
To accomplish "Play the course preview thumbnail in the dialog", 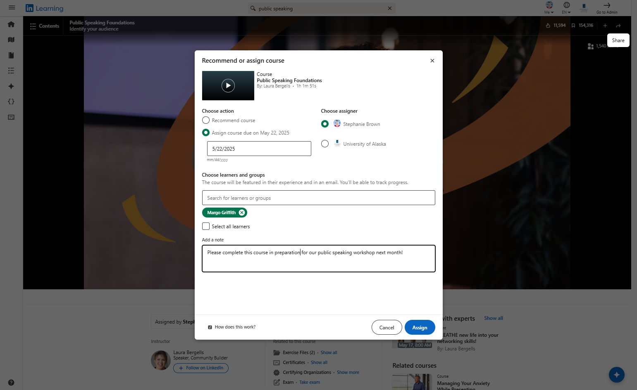I will tap(228, 85).
